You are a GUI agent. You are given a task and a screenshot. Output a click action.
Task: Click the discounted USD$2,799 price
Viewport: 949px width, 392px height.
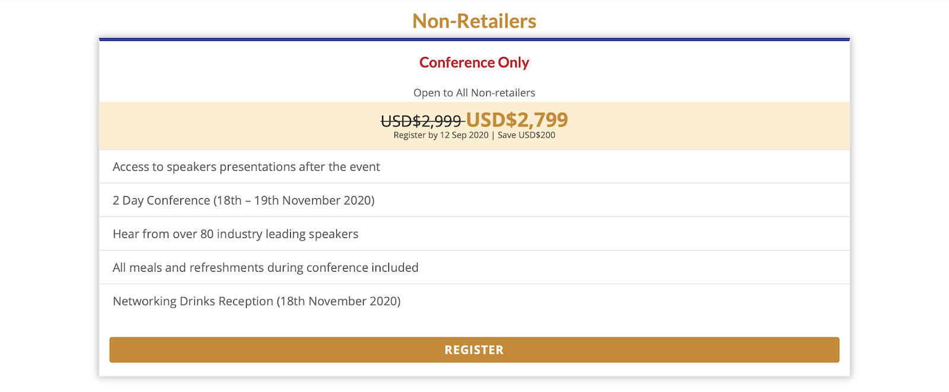pyautogui.click(x=517, y=120)
